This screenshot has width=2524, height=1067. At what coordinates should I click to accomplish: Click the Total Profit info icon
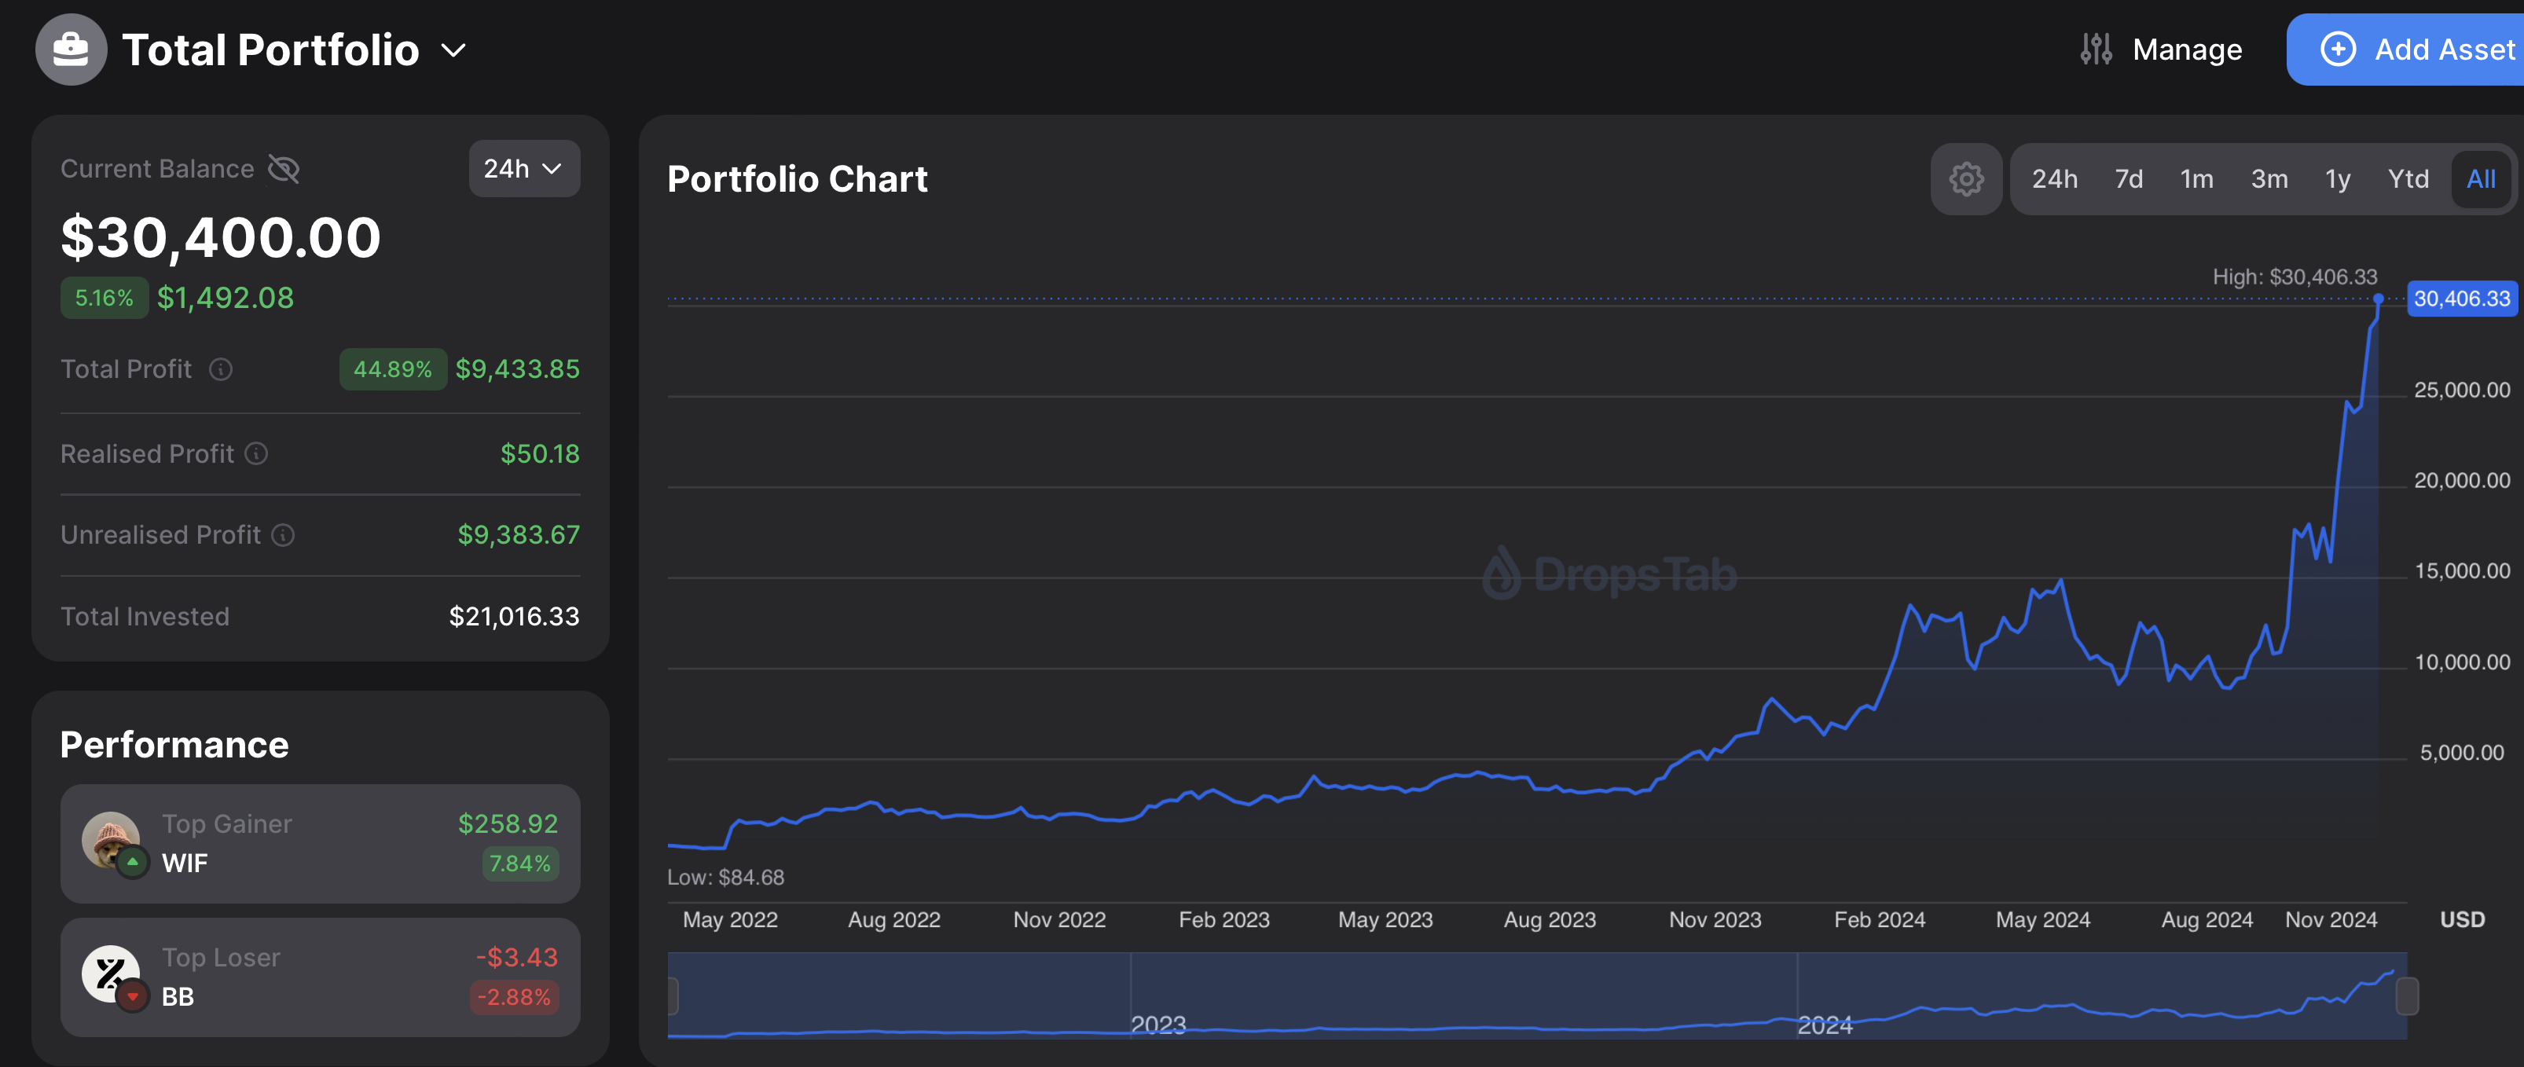222,369
